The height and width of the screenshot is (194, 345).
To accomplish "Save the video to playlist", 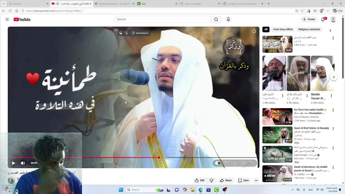I will click(x=243, y=181).
